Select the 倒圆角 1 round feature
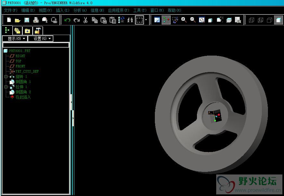 23,82
